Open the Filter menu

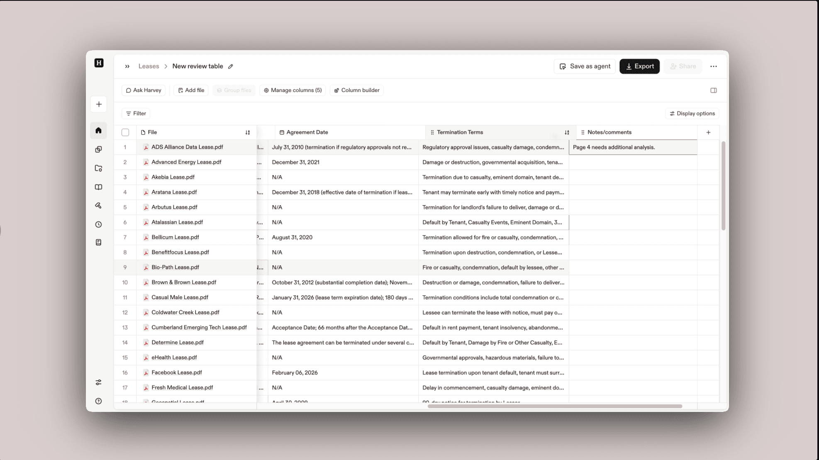[136, 114]
